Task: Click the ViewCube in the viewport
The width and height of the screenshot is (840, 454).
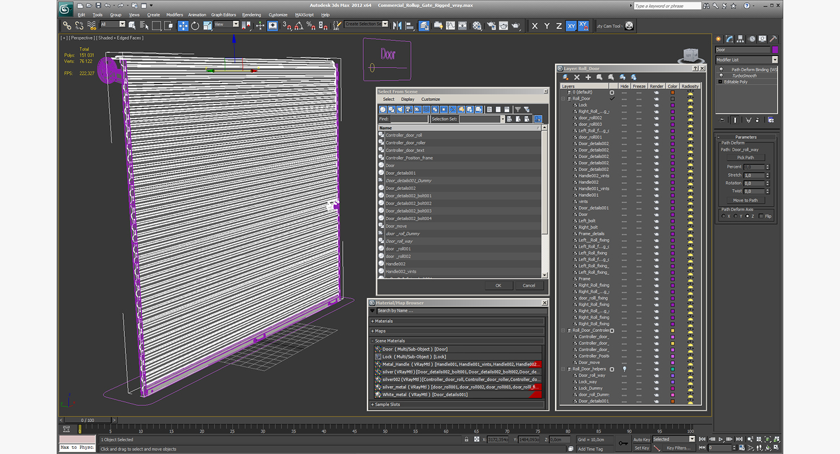Action: (690, 56)
